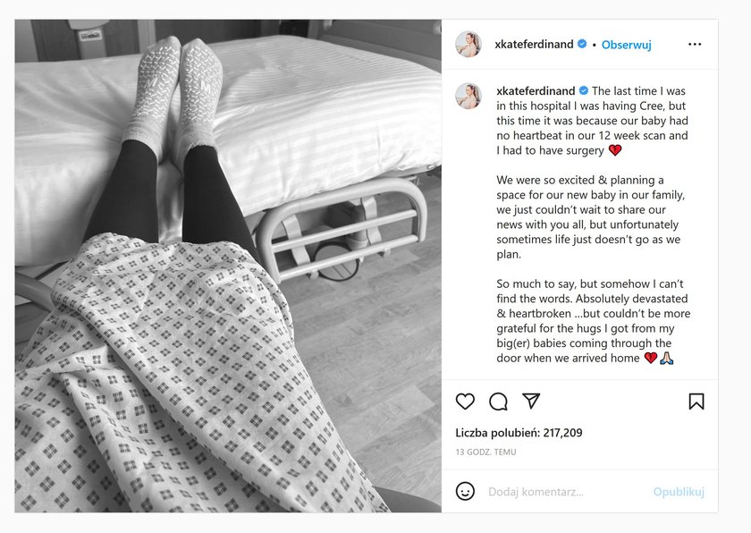Click the xkateferdinand username in the caption

coord(536,91)
